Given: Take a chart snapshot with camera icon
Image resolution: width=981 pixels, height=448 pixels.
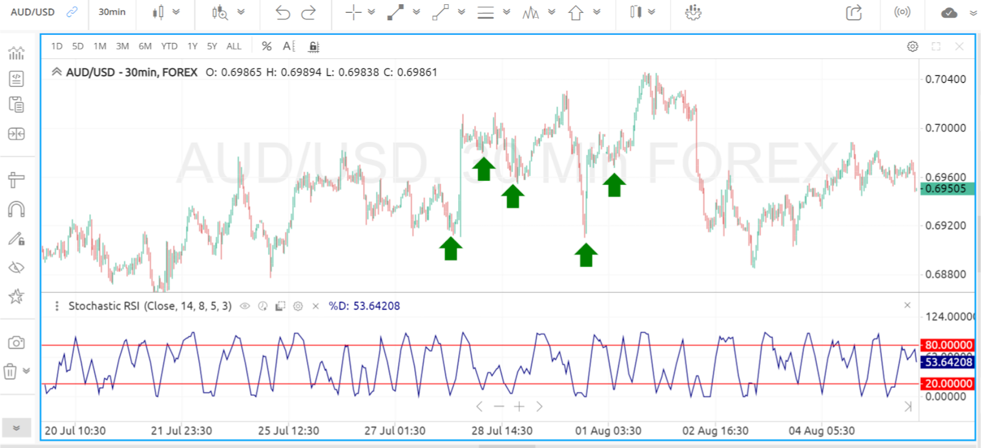Looking at the screenshot, I should tap(17, 343).
